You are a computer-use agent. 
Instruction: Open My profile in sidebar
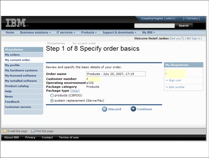point(24,65)
